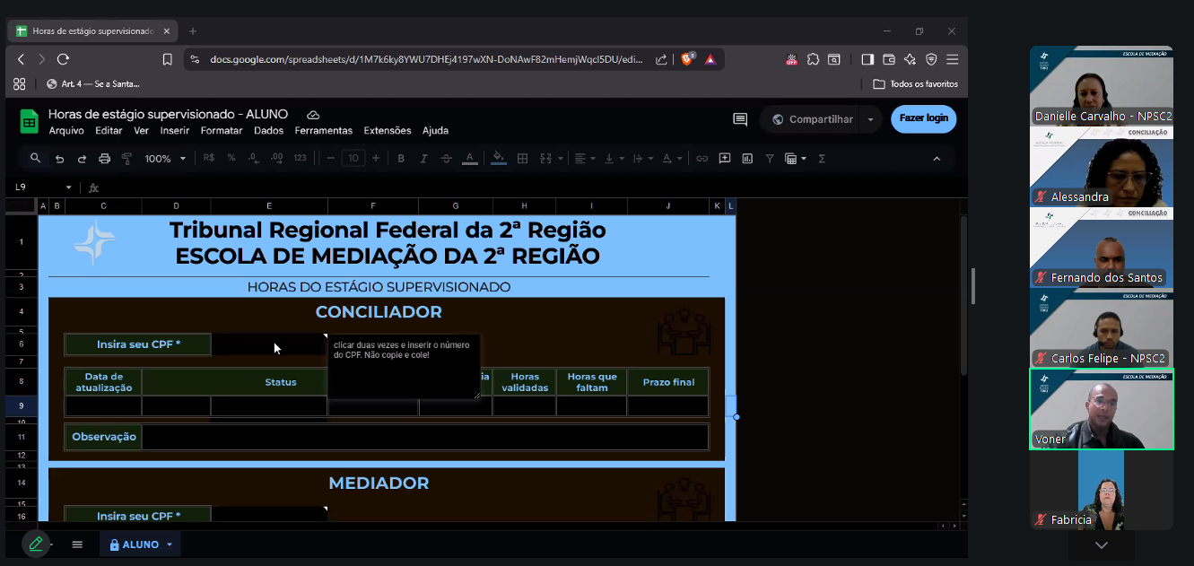Image resolution: width=1194 pixels, height=566 pixels.
Task: Merge the selected cells
Action: pyautogui.click(x=544, y=158)
